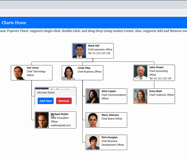The height and width of the screenshot is (160, 187).
Task: Click John Green's portrait photo
Action: point(141,72)
